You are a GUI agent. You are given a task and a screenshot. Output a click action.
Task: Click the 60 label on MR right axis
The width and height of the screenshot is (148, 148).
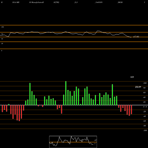point(144,93)
